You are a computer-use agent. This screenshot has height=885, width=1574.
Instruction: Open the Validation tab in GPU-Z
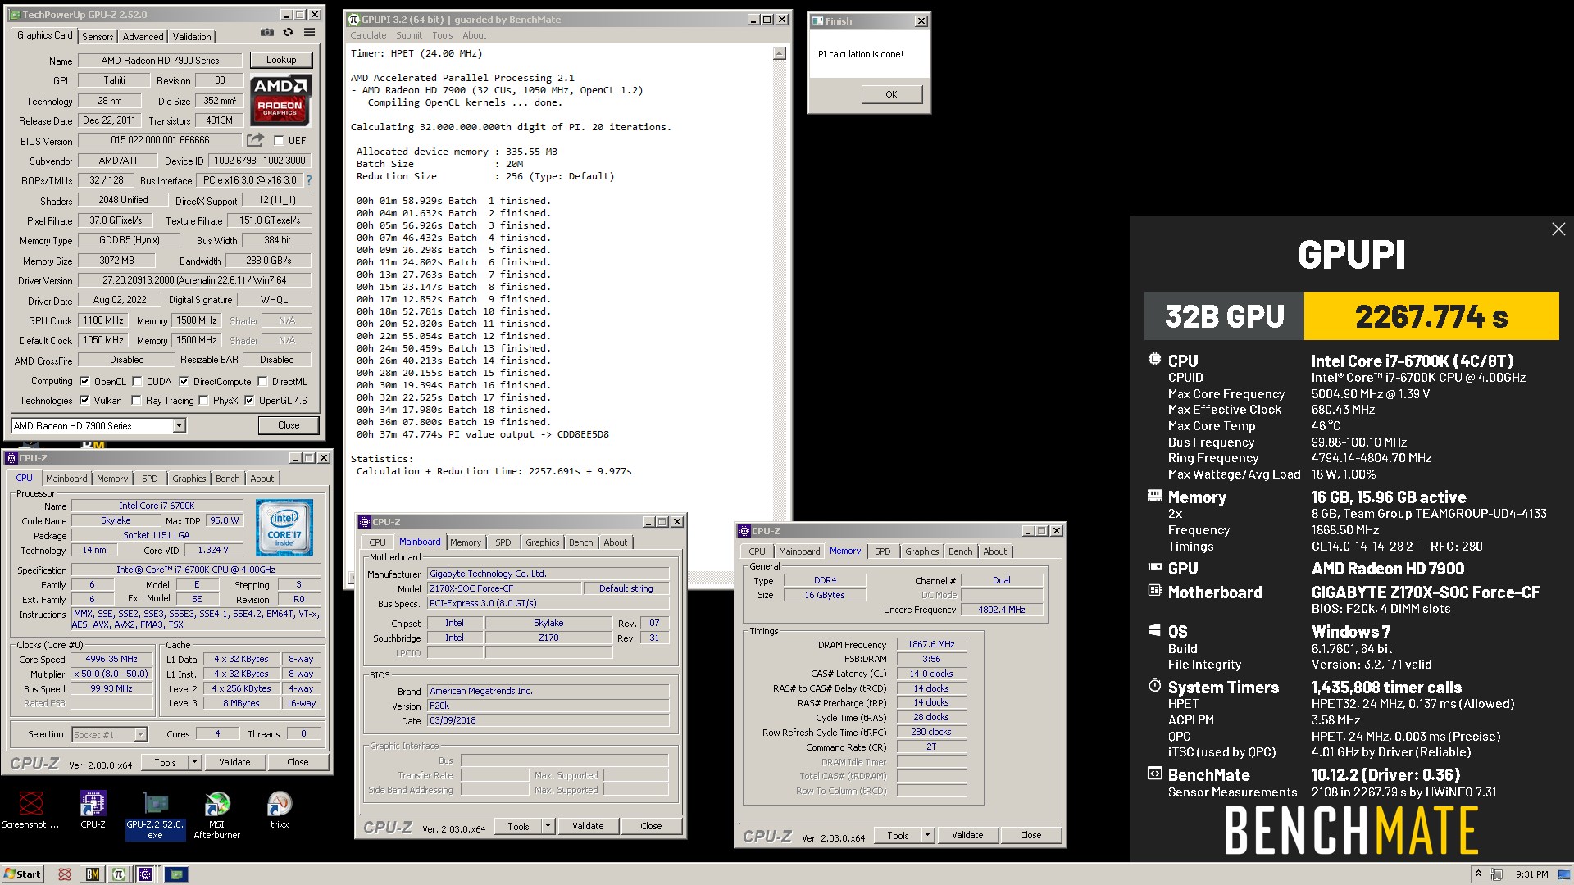(192, 37)
